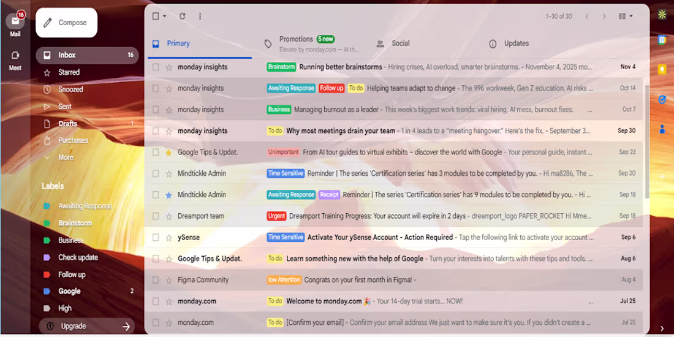The width and height of the screenshot is (674, 337).
Task: Switch to the Primary tab
Action: (200, 44)
